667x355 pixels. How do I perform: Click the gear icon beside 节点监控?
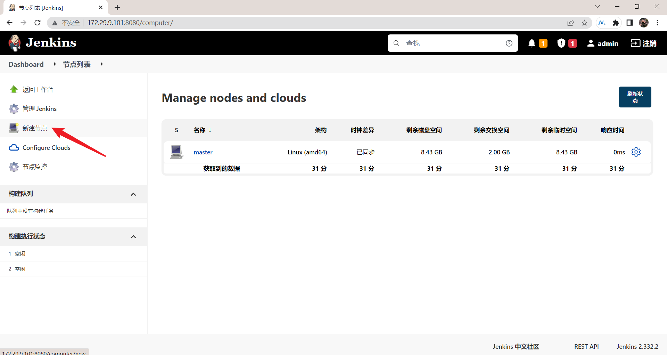tap(14, 167)
